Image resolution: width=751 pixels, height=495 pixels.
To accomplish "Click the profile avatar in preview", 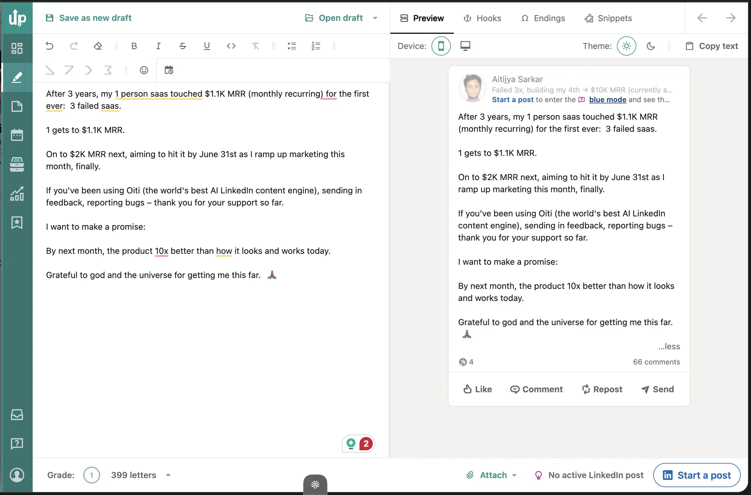I will tap(473, 88).
